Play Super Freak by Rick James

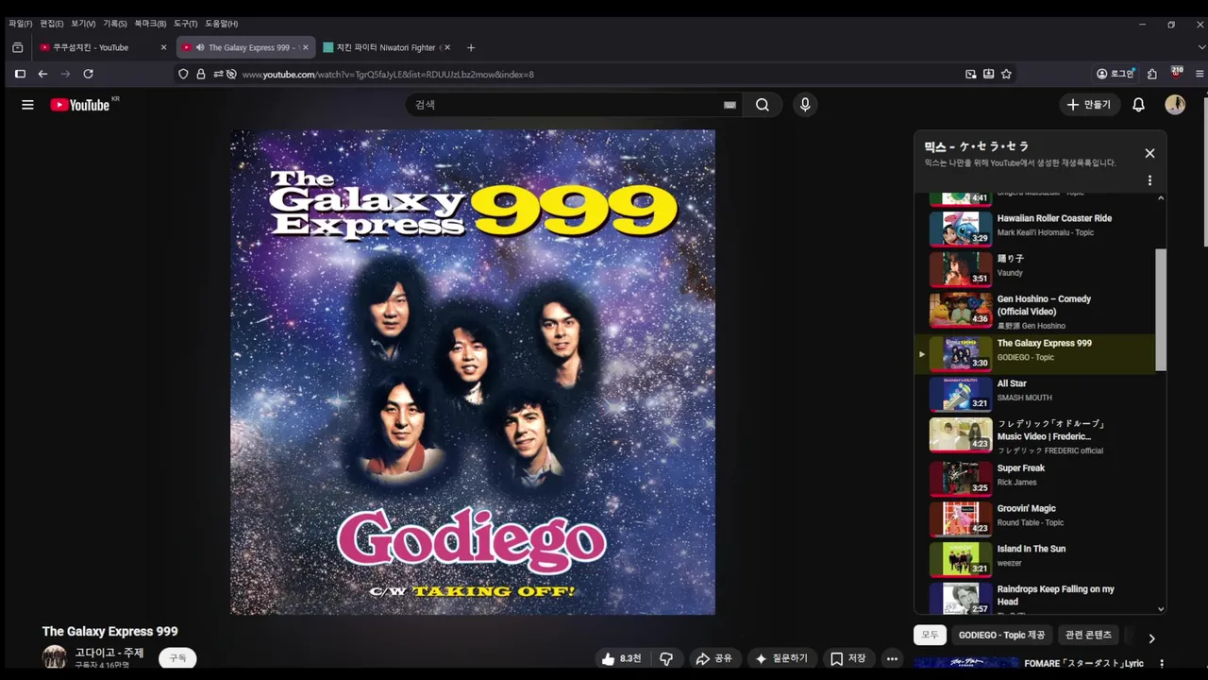coord(1035,478)
